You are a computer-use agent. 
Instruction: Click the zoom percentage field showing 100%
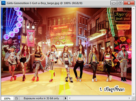7,98
